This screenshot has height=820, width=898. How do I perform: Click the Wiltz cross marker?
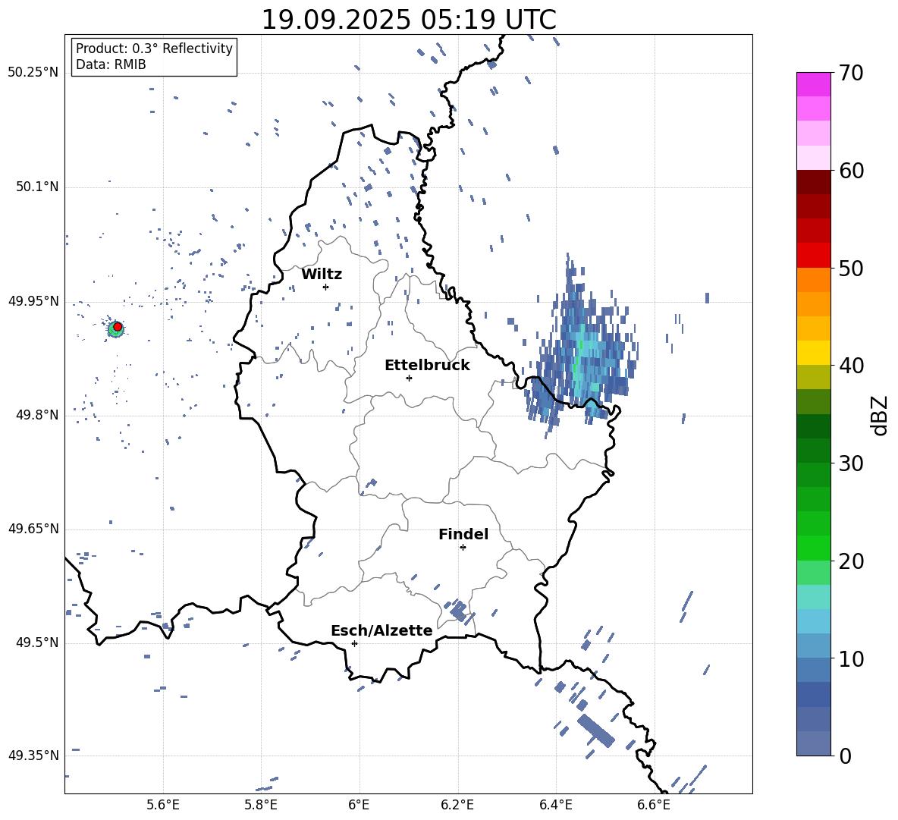[x=325, y=287]
